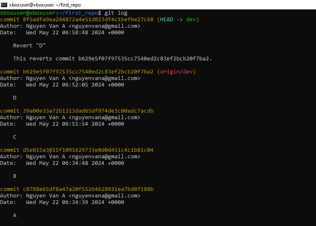Click the terminal icon in the title bar
Screen dimensions: 316x226
click(x=4, y=4)
